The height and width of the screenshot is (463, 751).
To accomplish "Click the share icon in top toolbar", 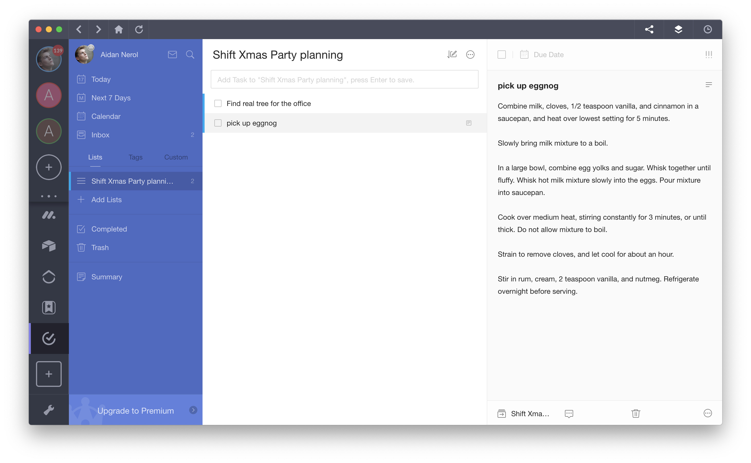I will (x=650, y=29).
